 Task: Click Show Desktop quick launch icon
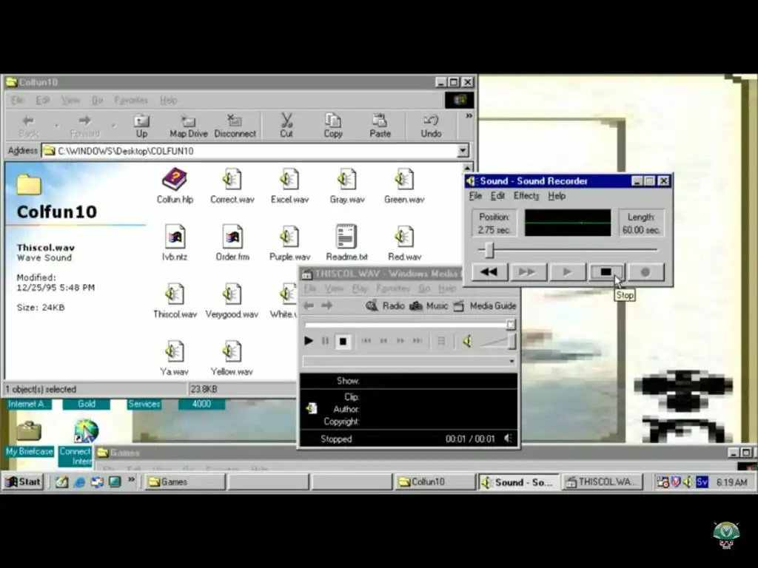61,481
